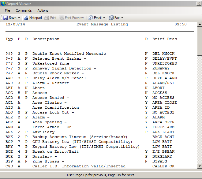Viewport: 202px width, 179px height.
Task: Click the Save floppy disk icon
Action: [x=6, y=18]
